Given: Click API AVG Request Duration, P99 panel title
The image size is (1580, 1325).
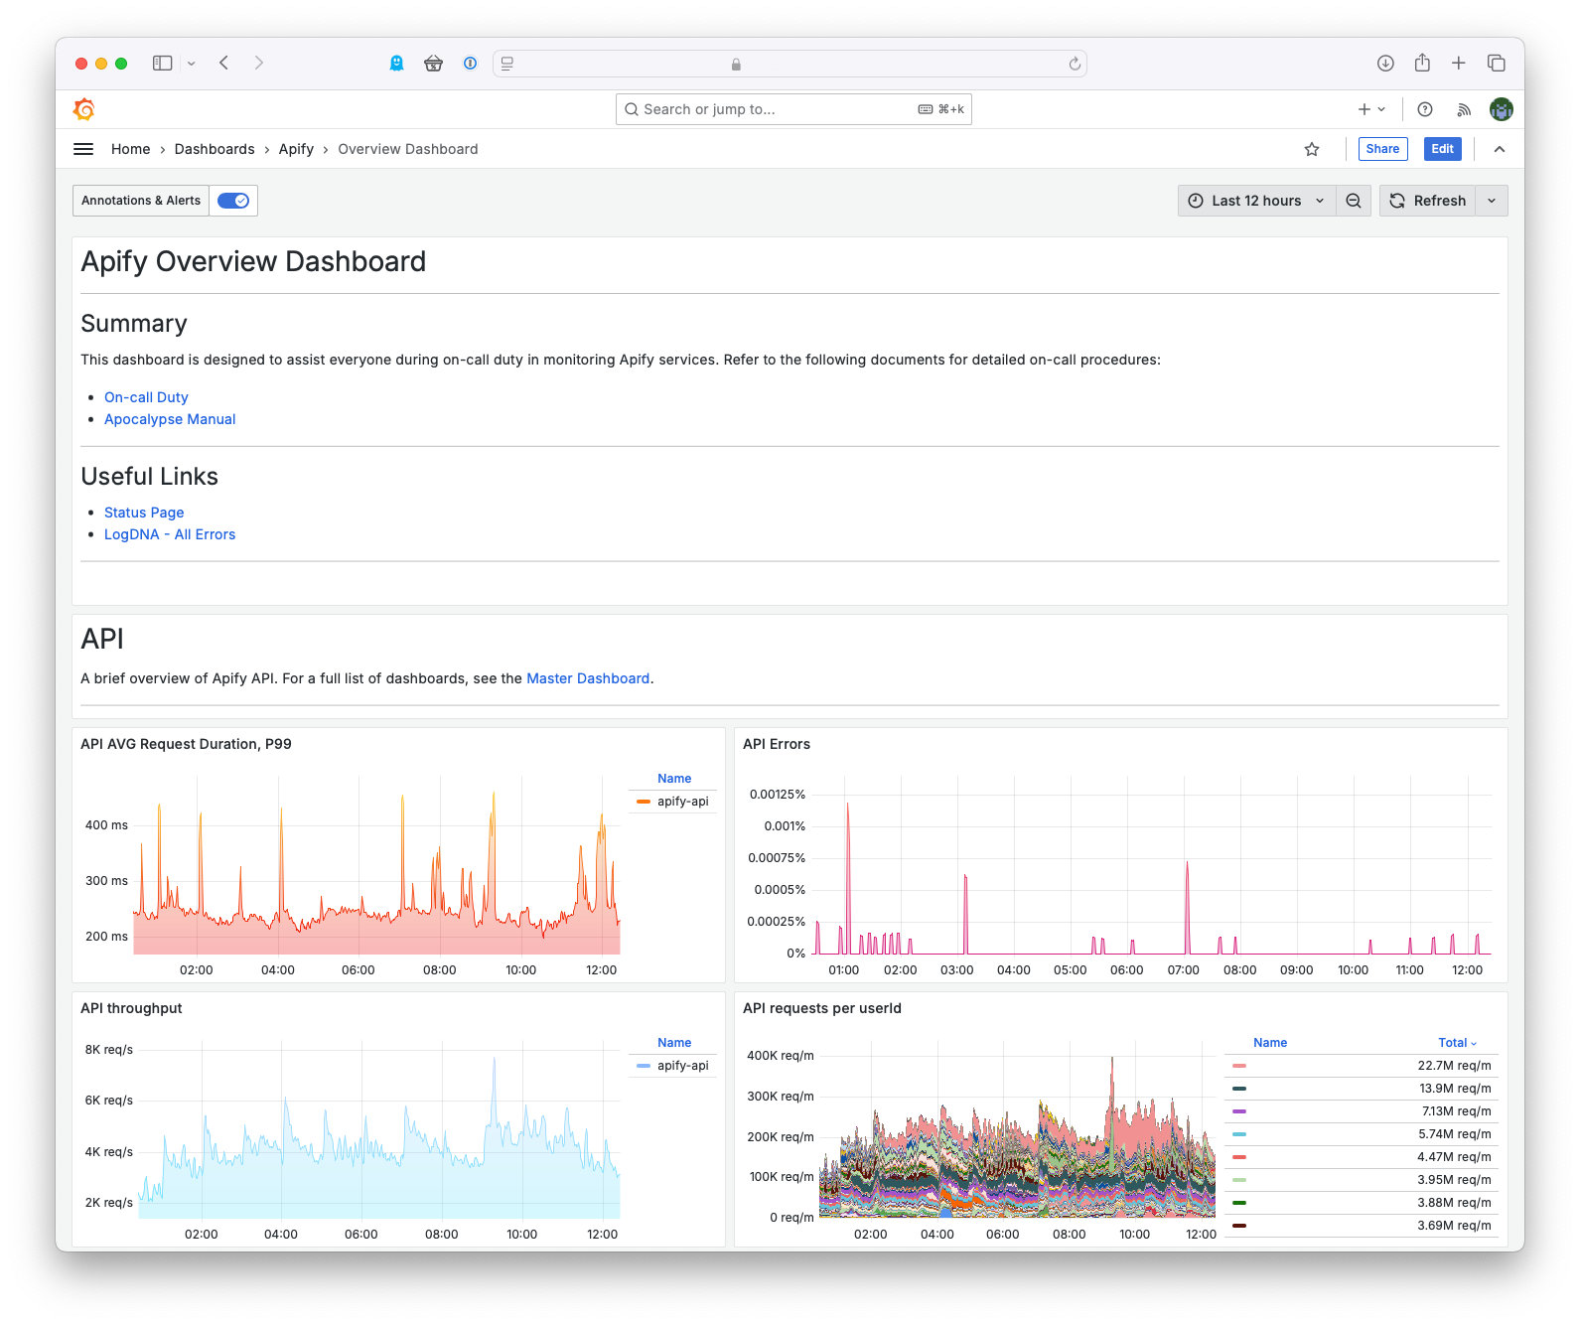Looking at the screenshot, I should tap(186, 744).
